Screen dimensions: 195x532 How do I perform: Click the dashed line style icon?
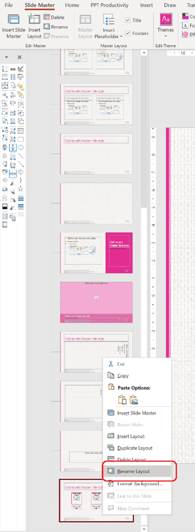pyautogui.click(x=20, y=214)
